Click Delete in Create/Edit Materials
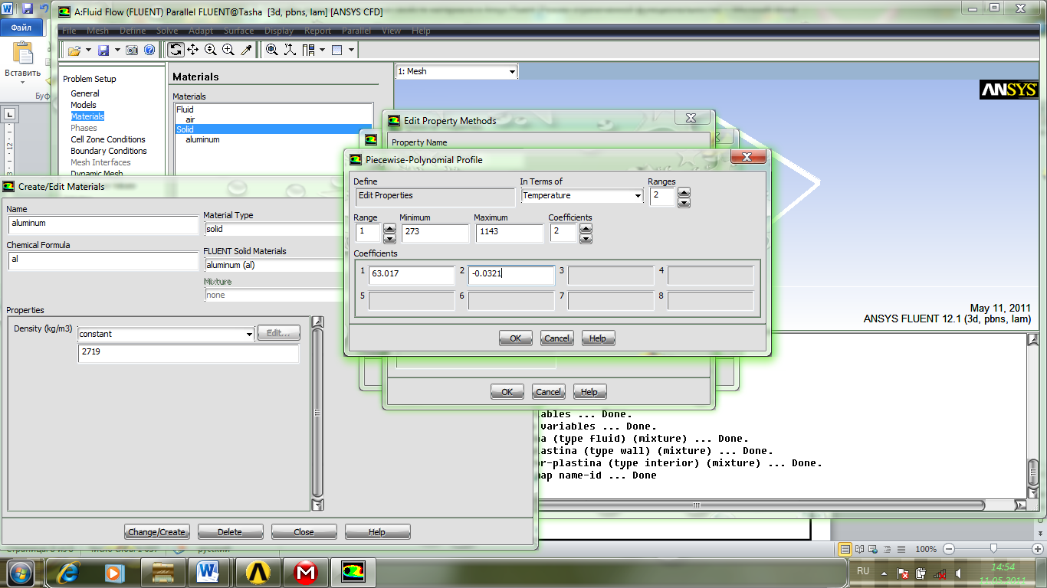The width and height of the screenshot is (1047, 588). click(230, 532)
